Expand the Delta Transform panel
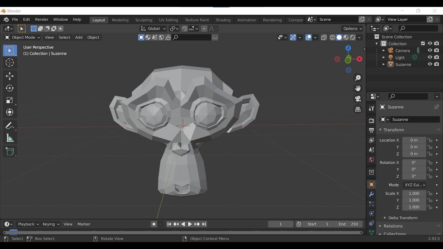 pos(403,218)
